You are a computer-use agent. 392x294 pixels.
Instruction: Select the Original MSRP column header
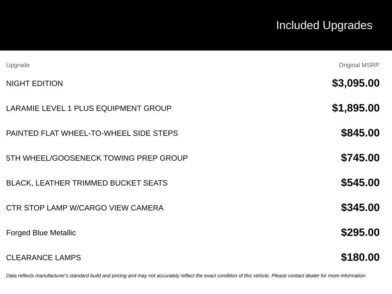pos(359,65)
